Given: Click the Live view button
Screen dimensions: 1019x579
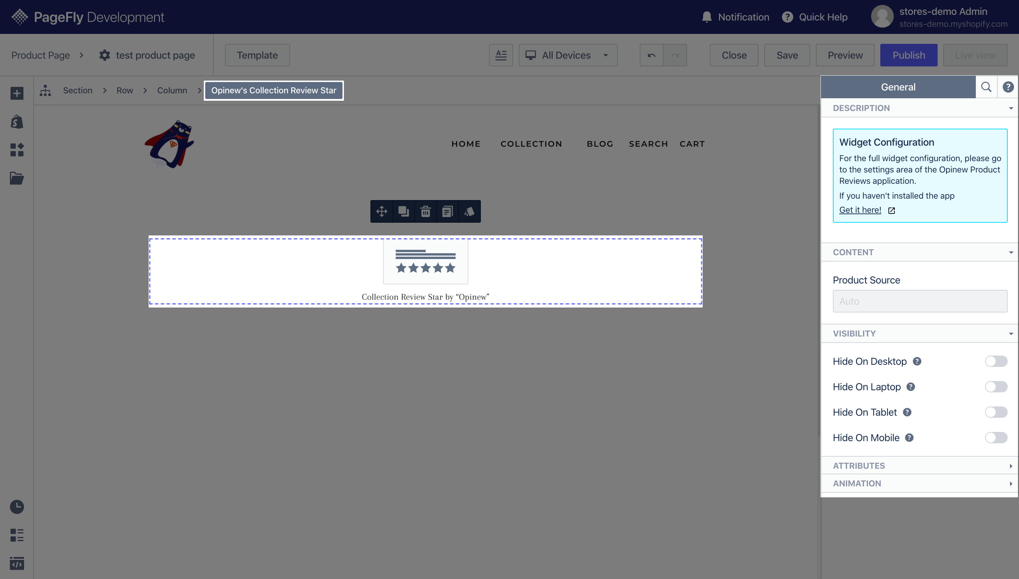Looking at the screenshot, I should click(x=975, y=55).
